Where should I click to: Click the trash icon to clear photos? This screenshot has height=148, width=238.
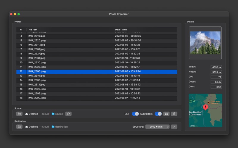(174, 114)
